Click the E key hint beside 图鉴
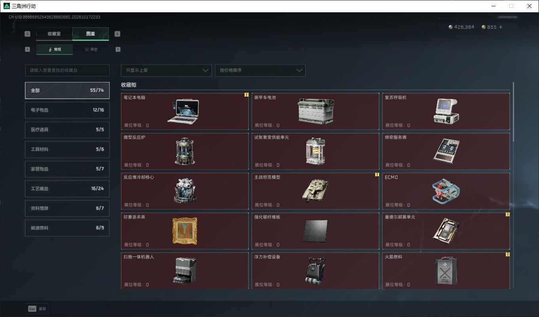 [x=118, y=34]
